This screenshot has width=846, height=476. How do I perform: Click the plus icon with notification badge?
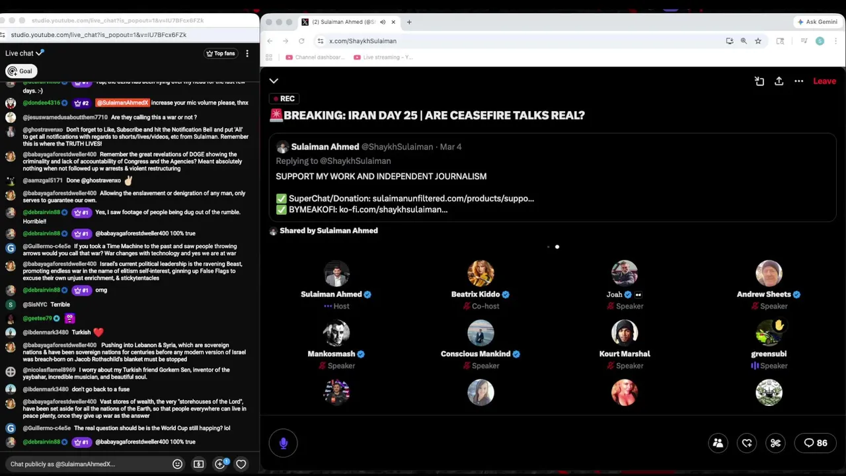click(x=221, y=464)
